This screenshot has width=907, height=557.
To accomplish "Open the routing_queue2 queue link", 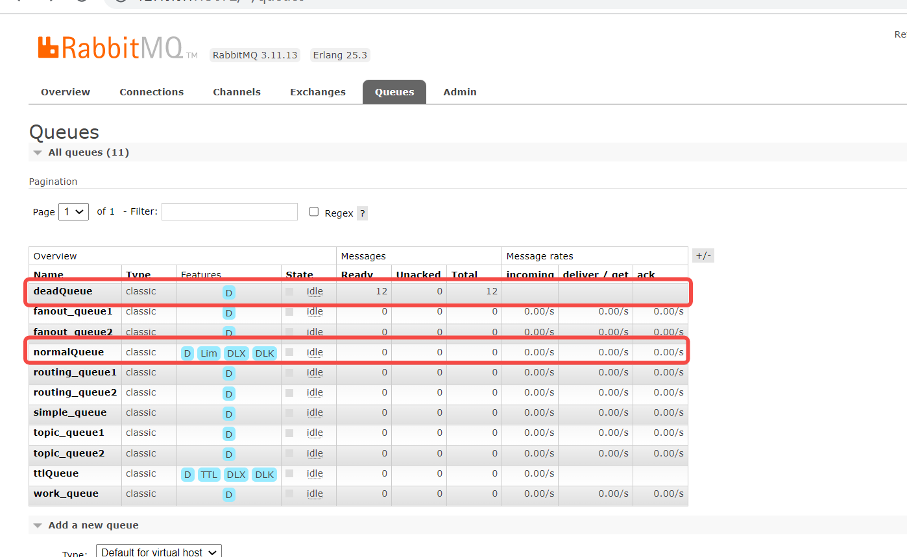I will pos(75,392).
